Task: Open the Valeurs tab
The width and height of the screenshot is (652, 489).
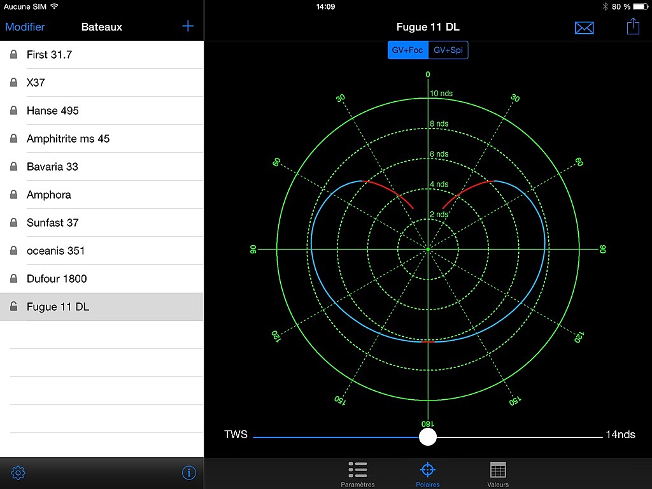Action: 498,474
